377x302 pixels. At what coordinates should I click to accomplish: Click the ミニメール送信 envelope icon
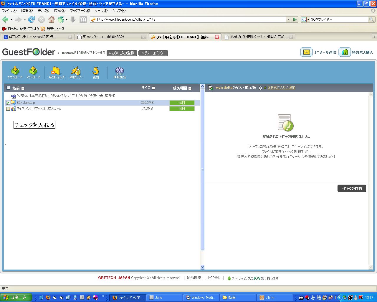click(x=306, y=52)
